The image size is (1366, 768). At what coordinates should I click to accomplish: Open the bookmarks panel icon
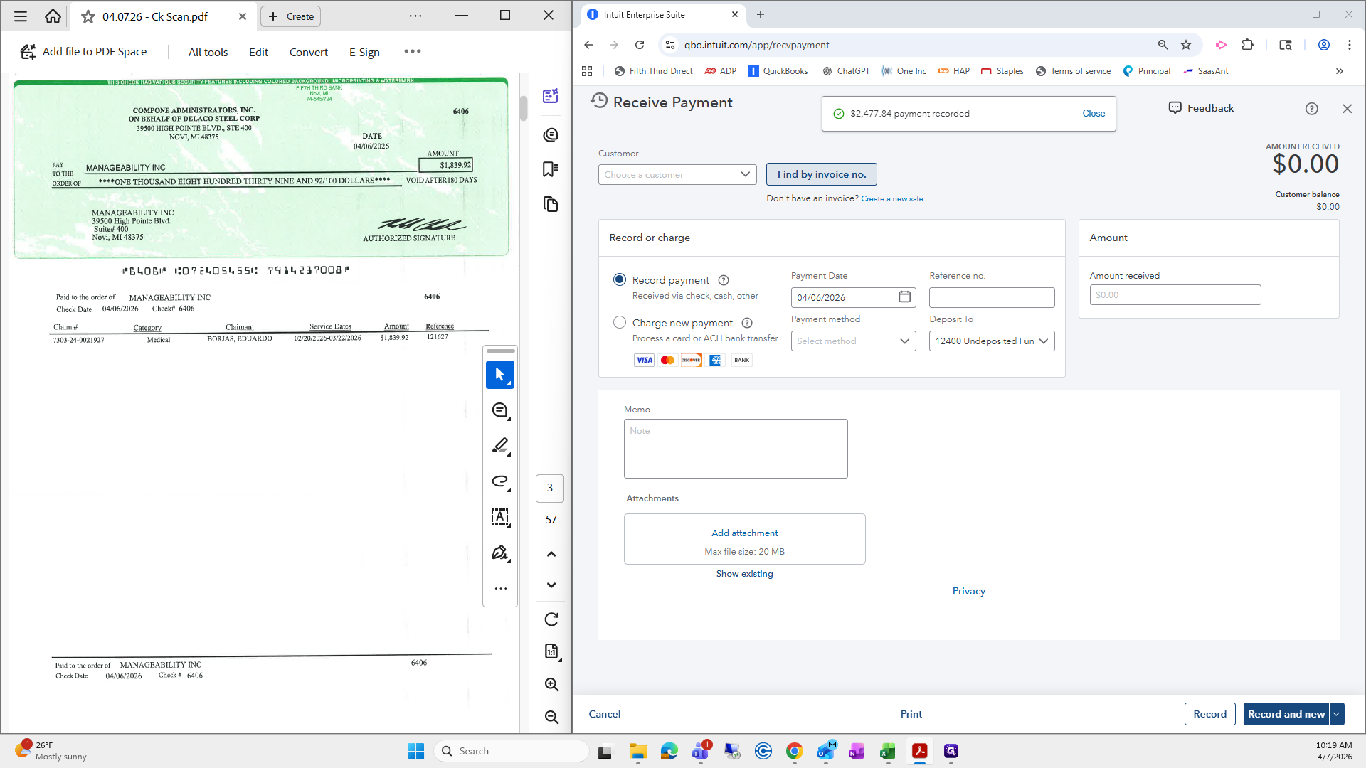(551, 169)
